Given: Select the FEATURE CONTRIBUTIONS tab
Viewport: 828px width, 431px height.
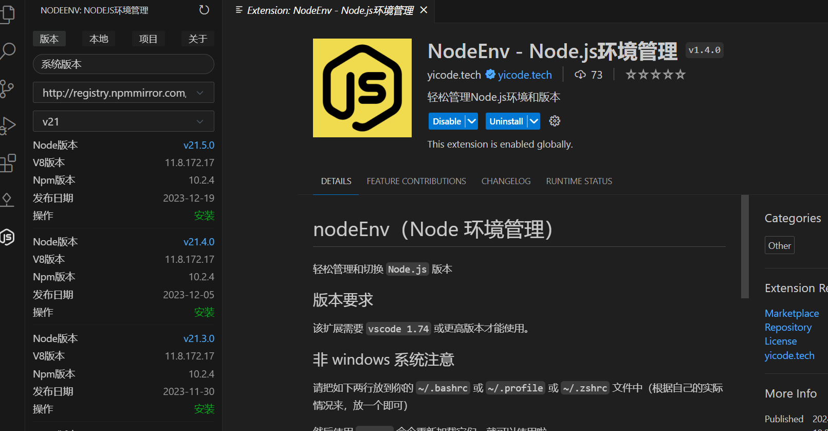Looking at the screenshot, I should click(x=416, y=181).
